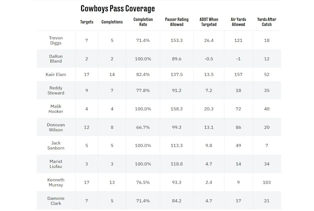
Task: Click Reddy Steward's name cell
Action: (56, 90)
